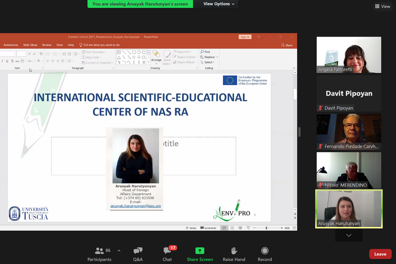The width and height of the screenshot is (396, 264).
Task: Start recording with the Record button
Action: (265, 254)
